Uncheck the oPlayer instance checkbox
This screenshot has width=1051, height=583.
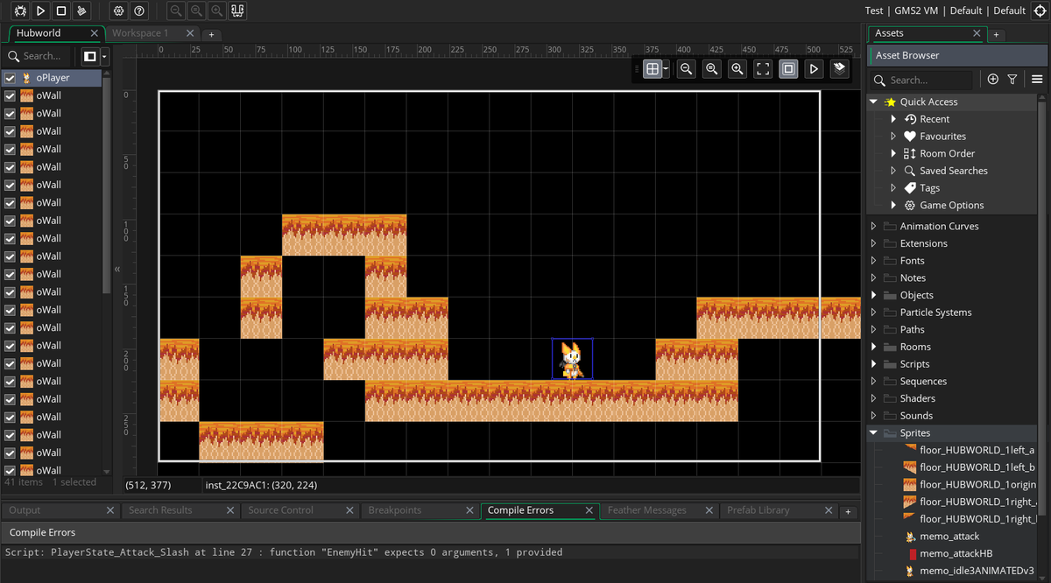(x=11, y=78)
